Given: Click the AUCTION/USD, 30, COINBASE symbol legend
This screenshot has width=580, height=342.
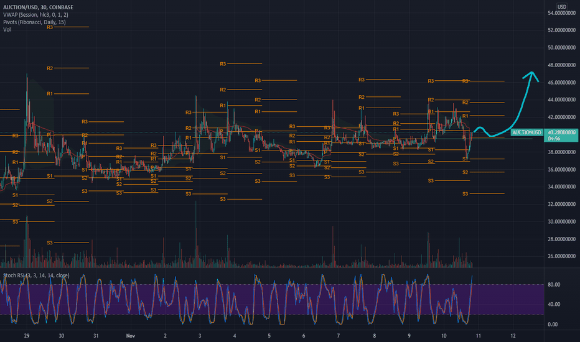Looking at the screenshot, I should 38,7.
